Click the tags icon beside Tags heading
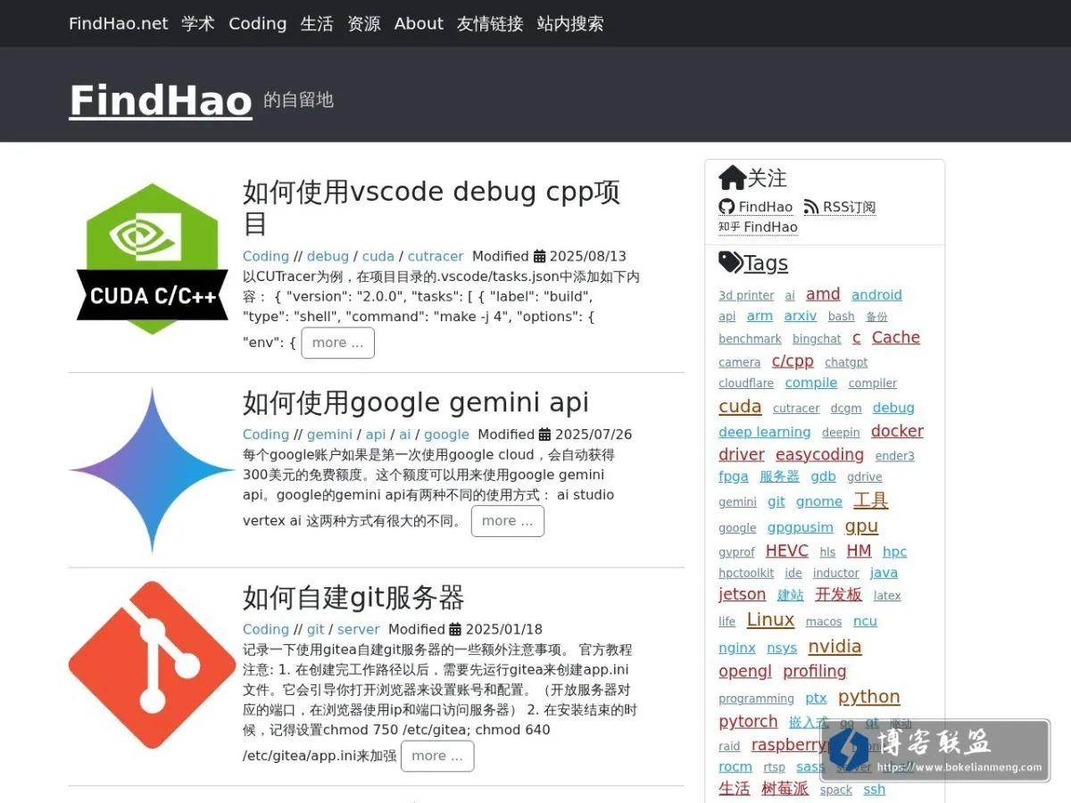Viewport: 1071px width, 803px height. pyautogui.click(x=730, y=262)
